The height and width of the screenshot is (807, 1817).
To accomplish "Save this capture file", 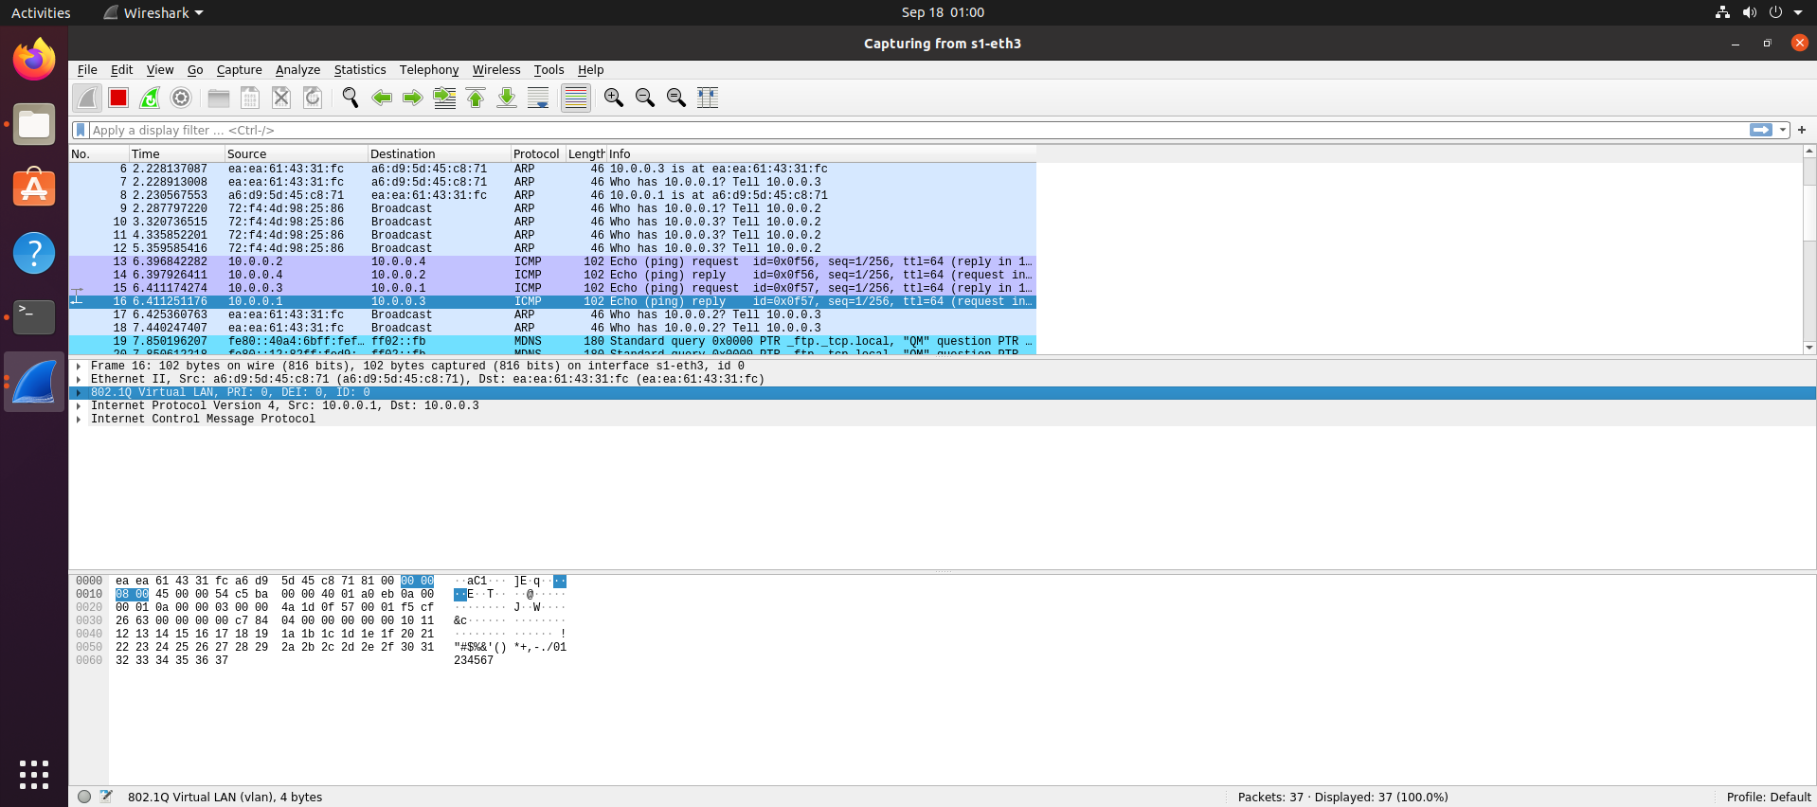I will click(x=250, y=98).
